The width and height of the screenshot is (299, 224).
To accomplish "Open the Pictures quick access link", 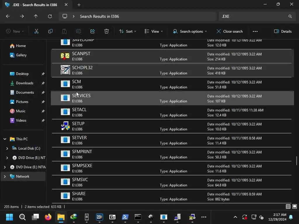I will [x=22, y=102].
